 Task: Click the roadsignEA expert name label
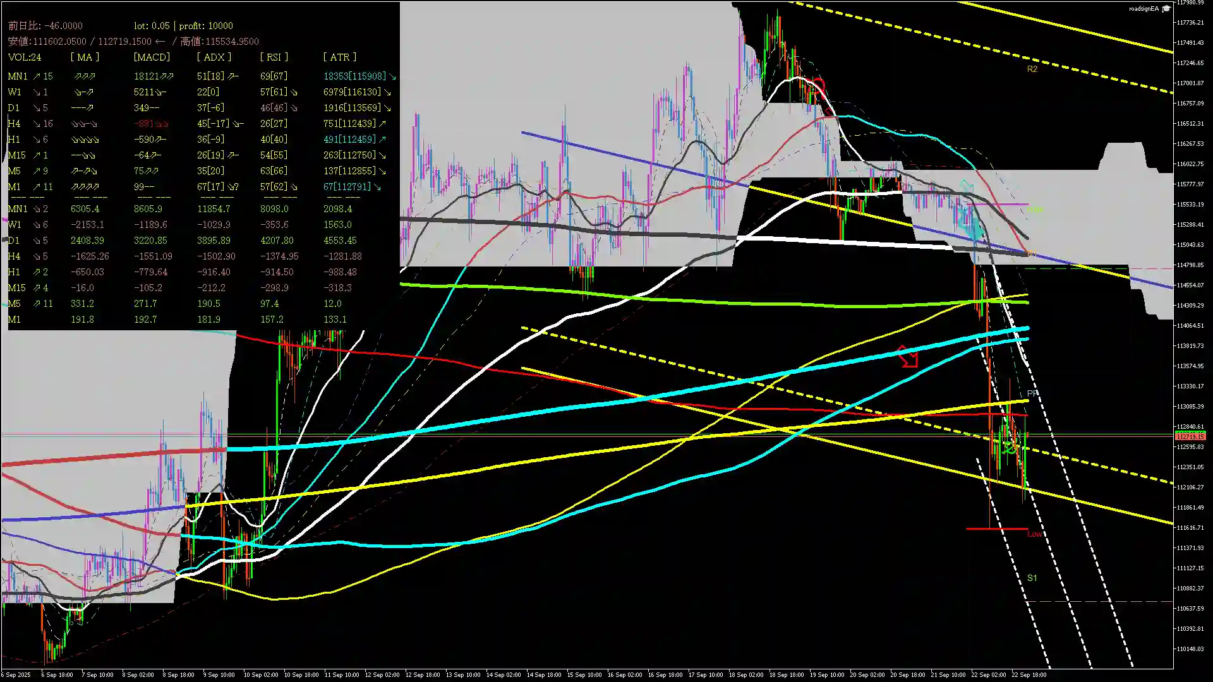point(1144,9)
